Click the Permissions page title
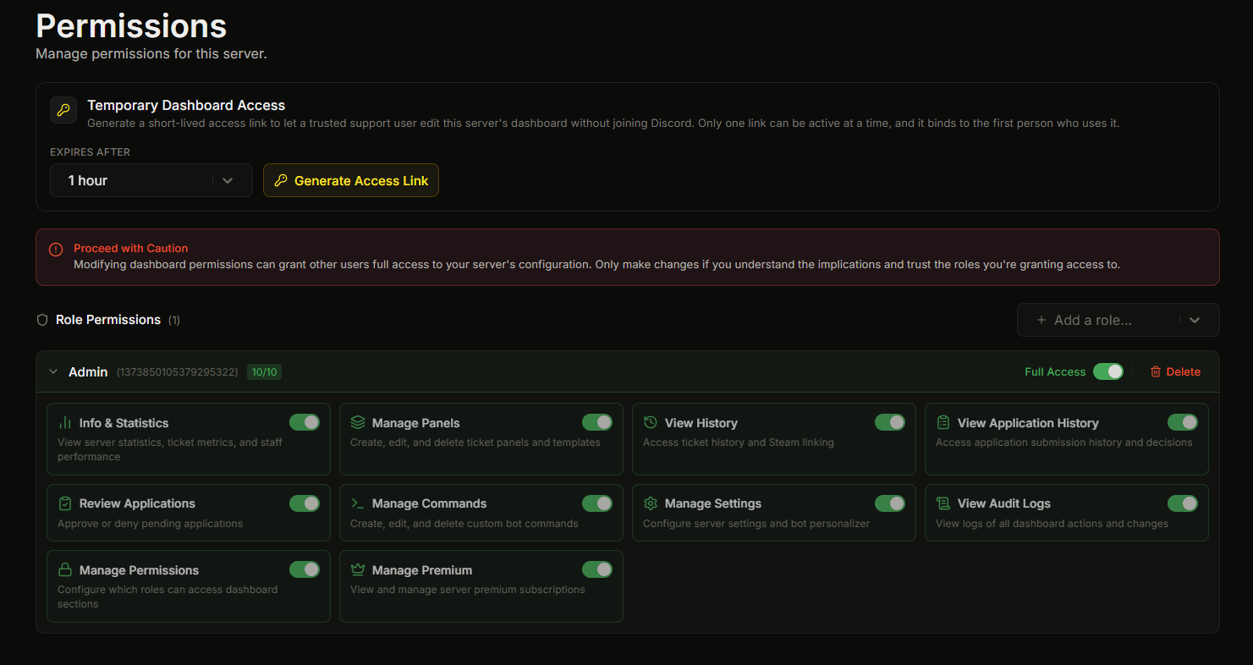Viewport: 1253px width, 665px height. tap(131, 26)
